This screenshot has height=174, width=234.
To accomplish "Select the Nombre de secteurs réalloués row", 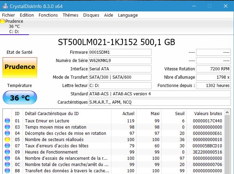I will point(114,140).
